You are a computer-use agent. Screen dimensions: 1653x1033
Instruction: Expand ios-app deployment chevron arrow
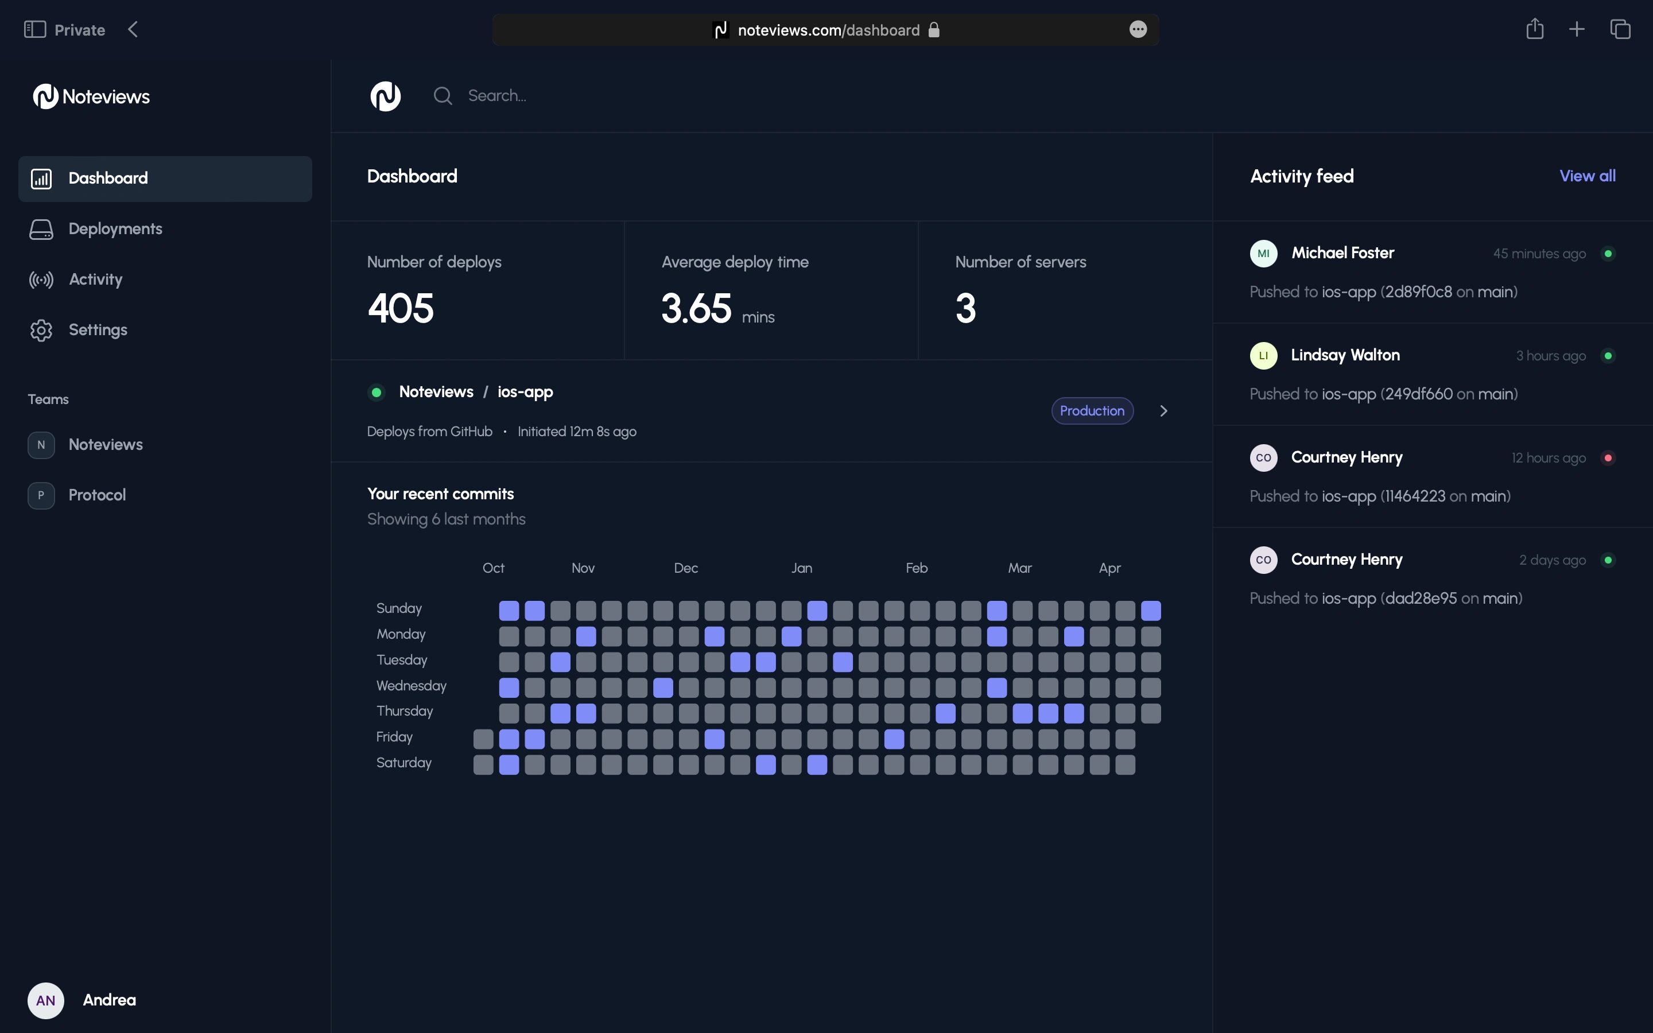[x=1164, y=410]
